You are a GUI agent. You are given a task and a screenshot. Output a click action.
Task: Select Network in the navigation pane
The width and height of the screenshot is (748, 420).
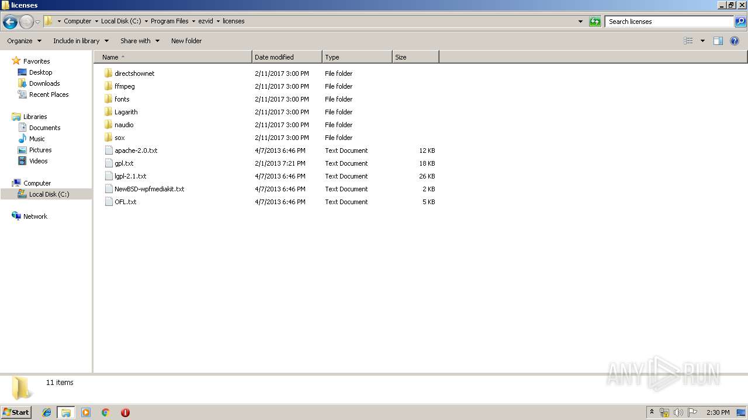coord(35,216)
